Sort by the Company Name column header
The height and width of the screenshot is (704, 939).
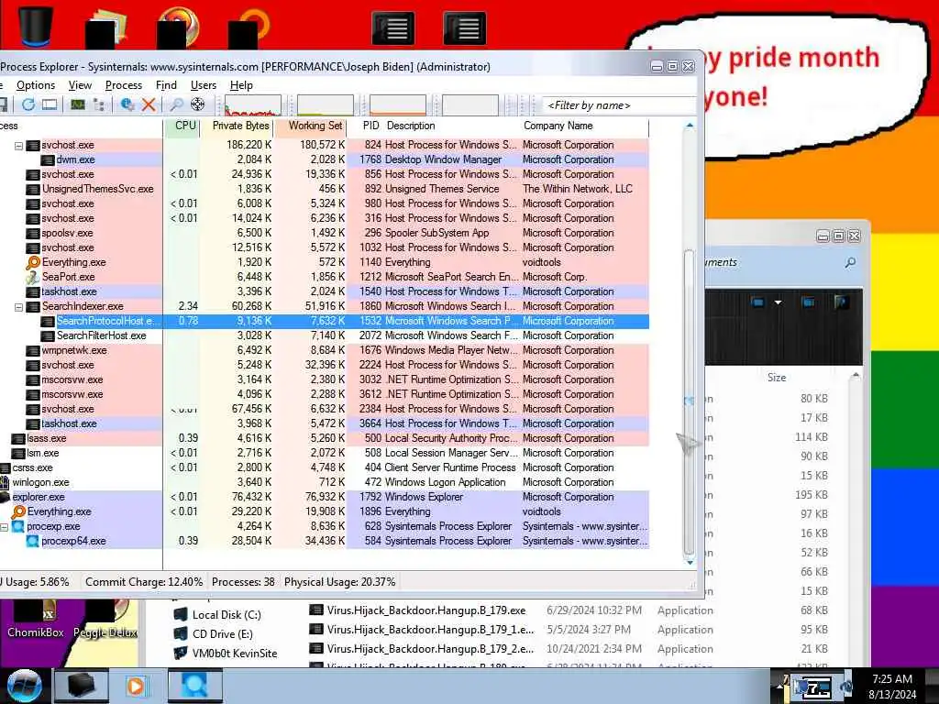click(x=558, y=126)
